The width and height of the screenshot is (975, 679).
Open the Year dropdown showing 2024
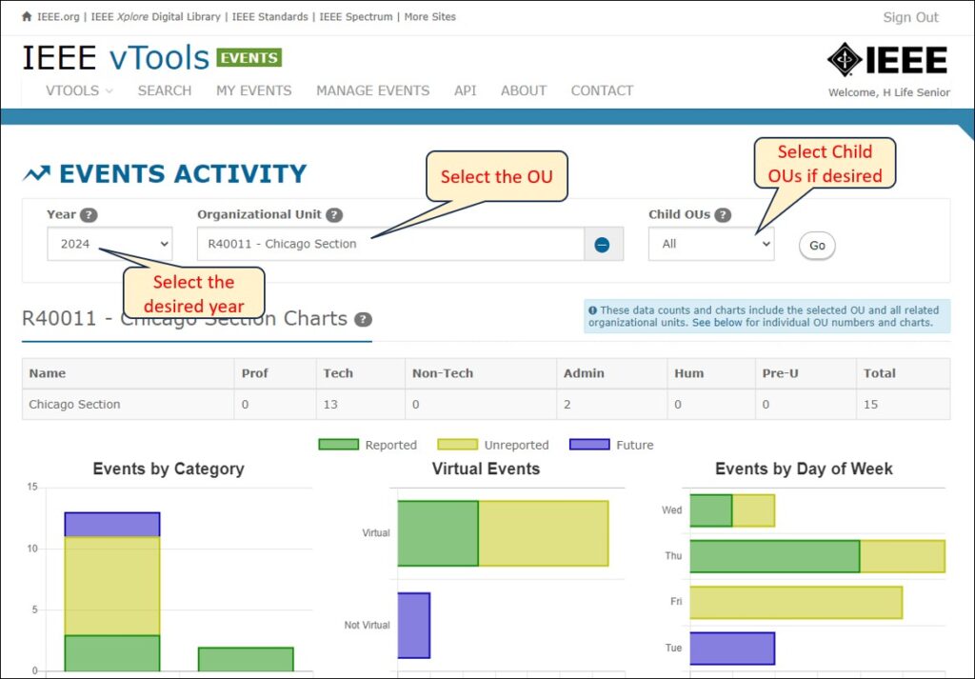(x=110, y=244)
